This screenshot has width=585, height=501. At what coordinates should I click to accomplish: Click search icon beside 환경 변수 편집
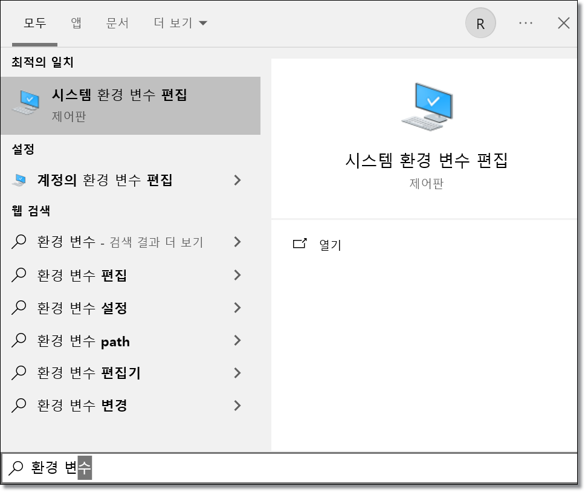19,275
